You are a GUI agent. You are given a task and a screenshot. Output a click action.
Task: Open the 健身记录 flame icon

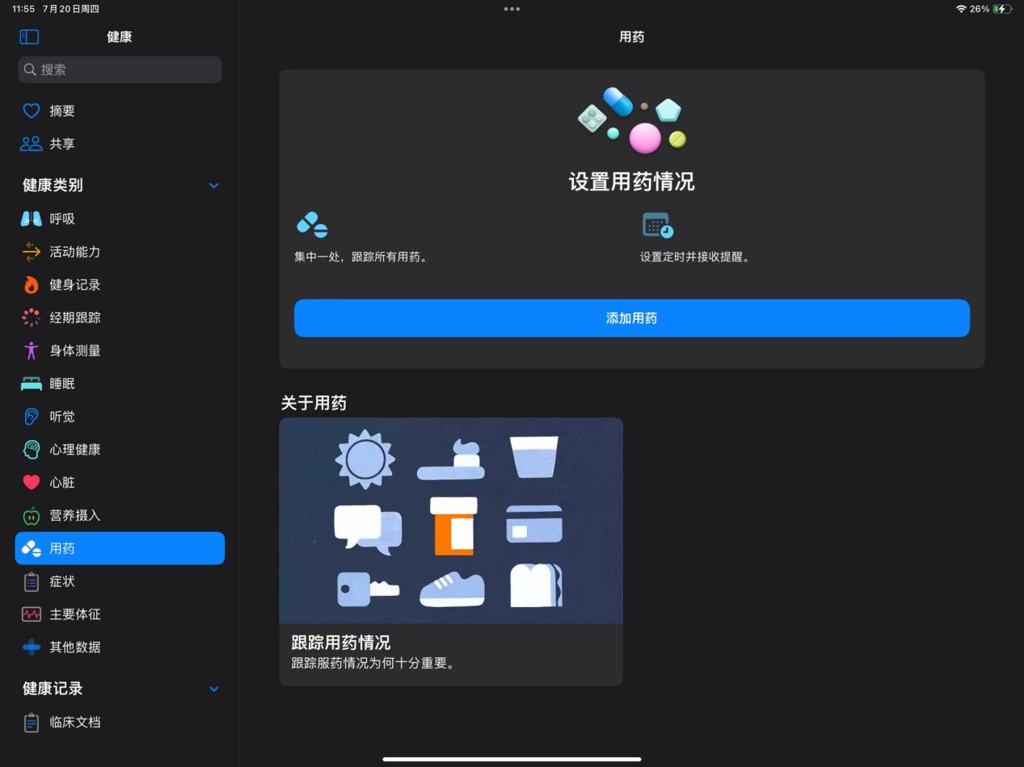[30, 284]
